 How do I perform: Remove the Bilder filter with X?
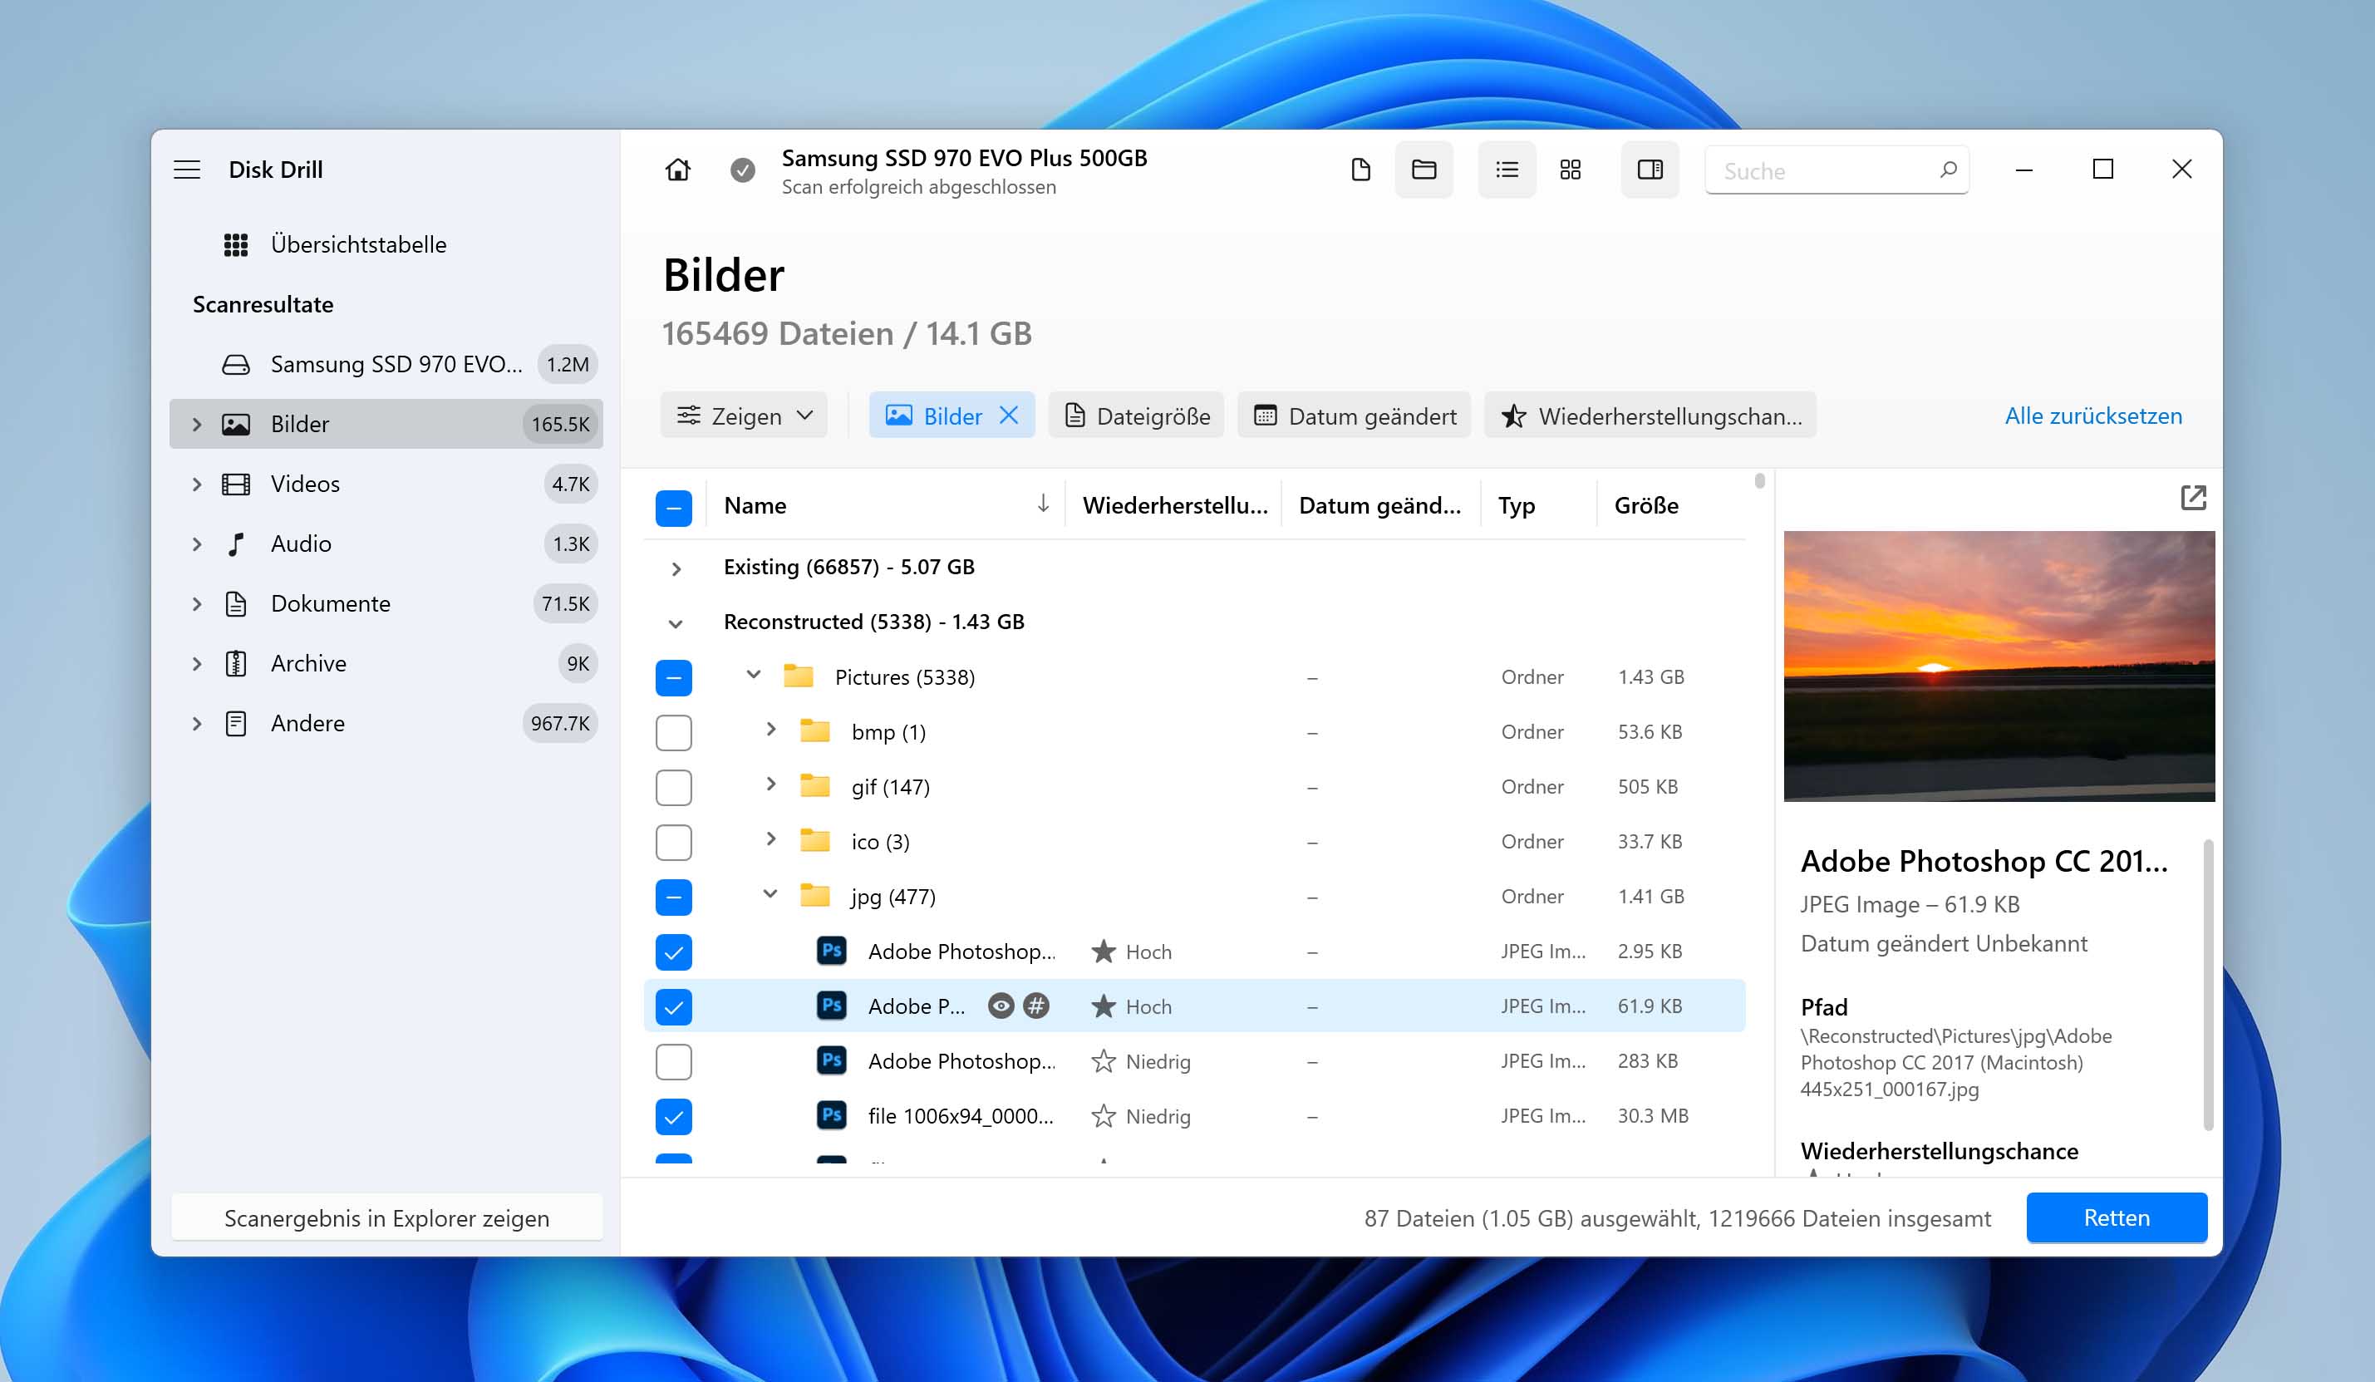tap(1009, 416)
